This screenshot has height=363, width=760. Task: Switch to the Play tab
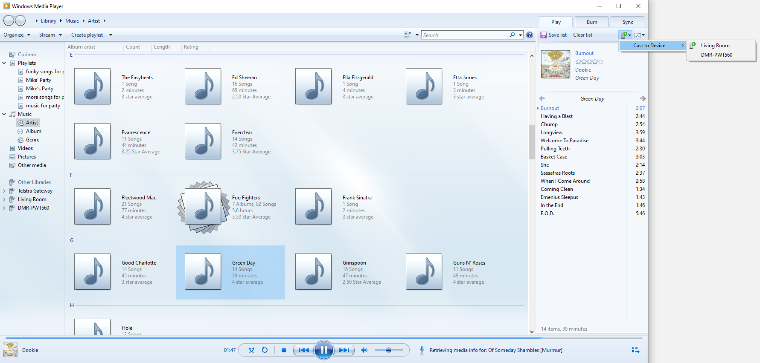[556, 22]
